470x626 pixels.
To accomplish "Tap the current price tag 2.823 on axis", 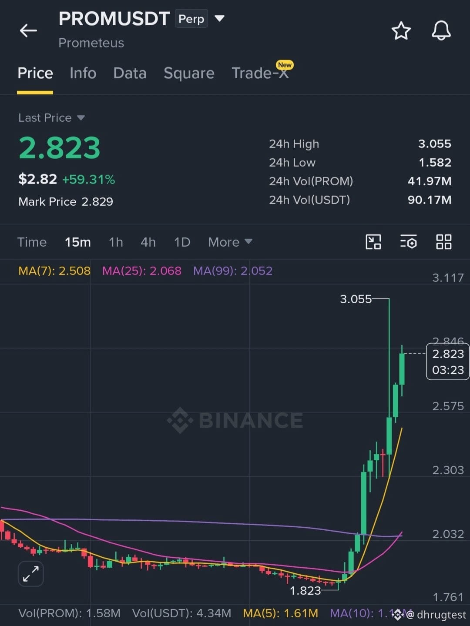I will [448, 362].
